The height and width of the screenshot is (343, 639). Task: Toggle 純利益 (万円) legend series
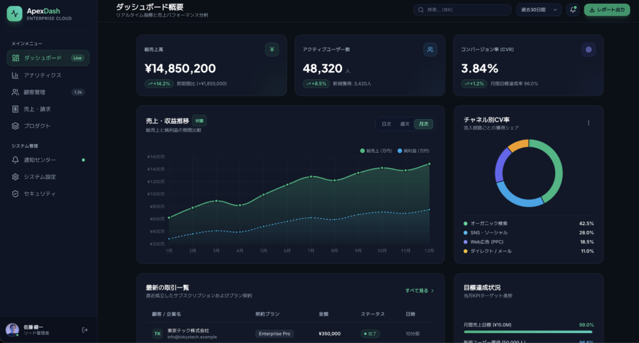pos(413,151)
